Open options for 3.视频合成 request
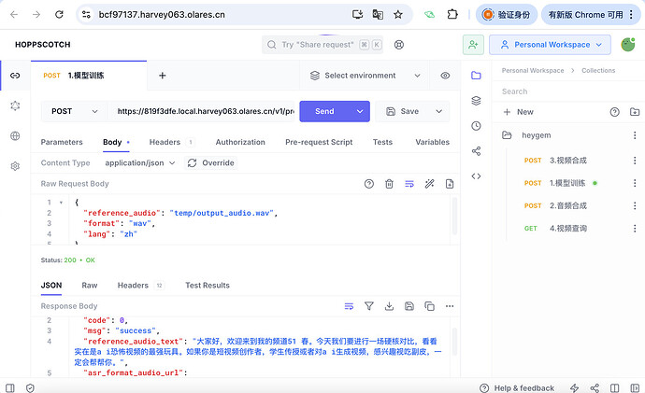The height and width of the screenshot is (393, 645). pos(635,161)
